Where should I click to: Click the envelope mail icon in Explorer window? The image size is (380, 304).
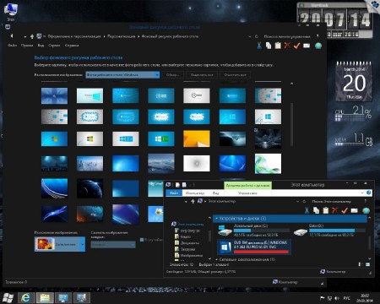[x=355, y=210]
